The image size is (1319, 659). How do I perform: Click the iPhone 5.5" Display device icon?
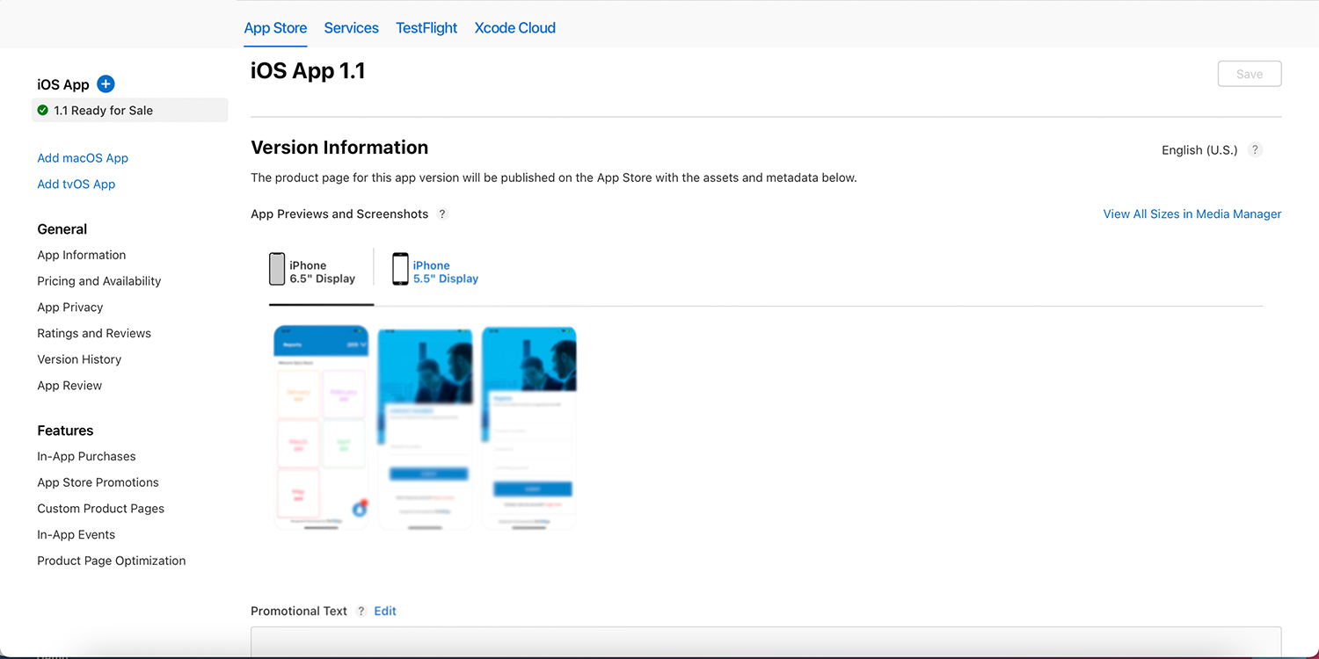click(400, 269)
